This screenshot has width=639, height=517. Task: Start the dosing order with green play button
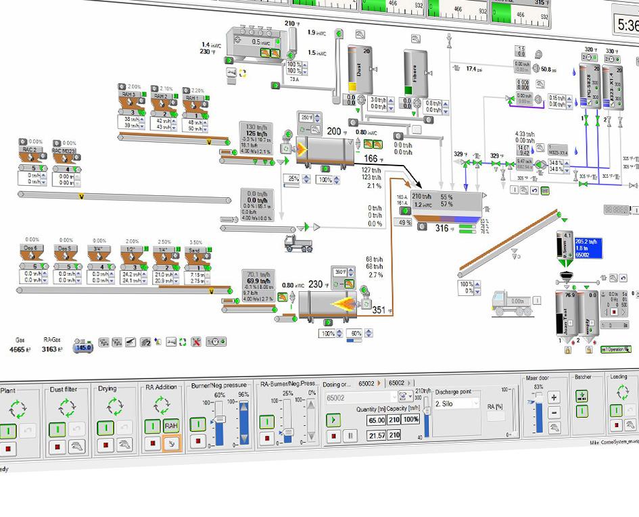tap(333, 420)
